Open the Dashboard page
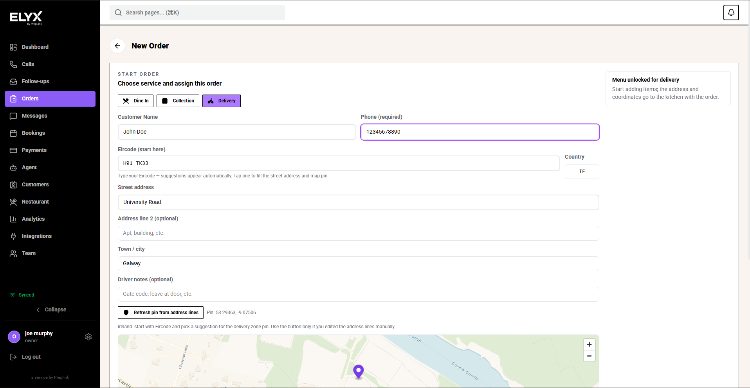Image resolution: width=750 pixels, height=388 pixels. [50, 47]
